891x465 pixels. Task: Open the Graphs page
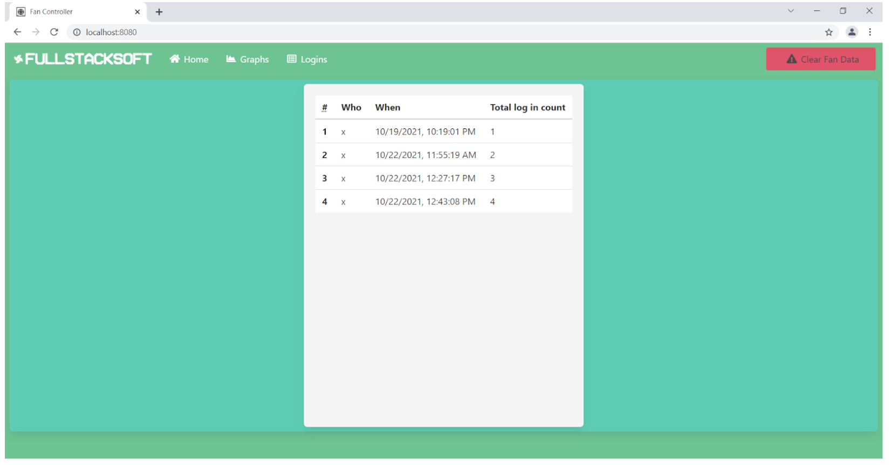[248, 59]
